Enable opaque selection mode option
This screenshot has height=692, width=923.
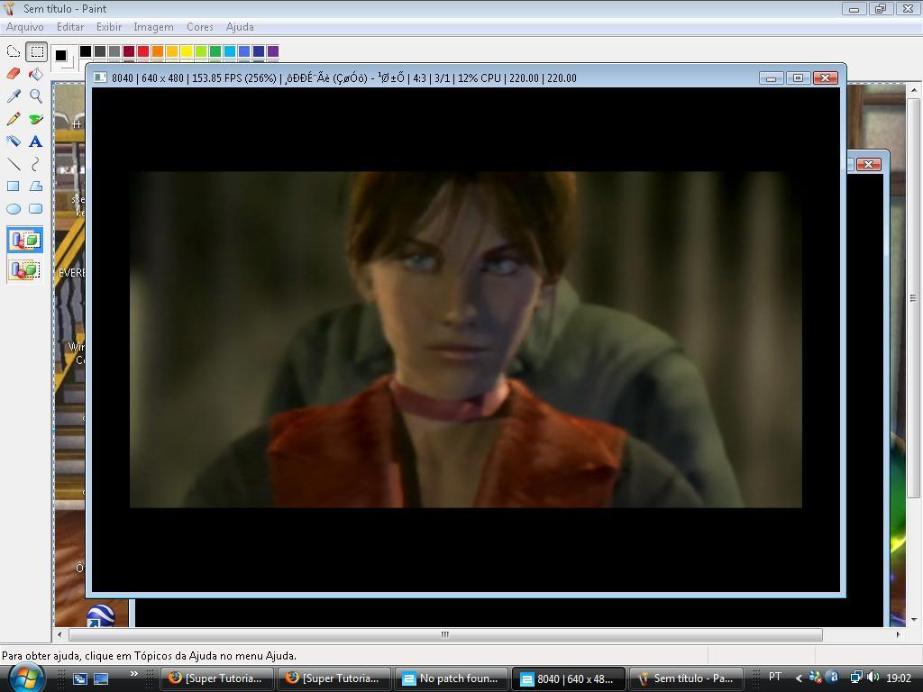(24, 240)
